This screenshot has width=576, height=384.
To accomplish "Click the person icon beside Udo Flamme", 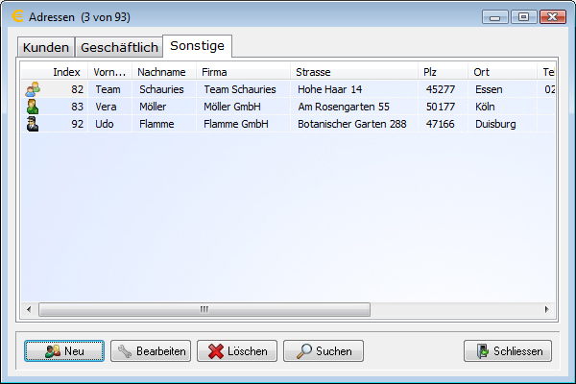I will coord(33,124).
